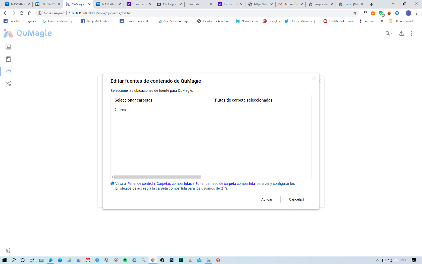Open the Photos view in sidebar
Screen dimensions: 422x264
click(8, 47)
